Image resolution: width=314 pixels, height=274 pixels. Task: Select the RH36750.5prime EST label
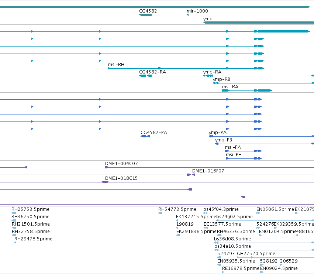point(30,217)
